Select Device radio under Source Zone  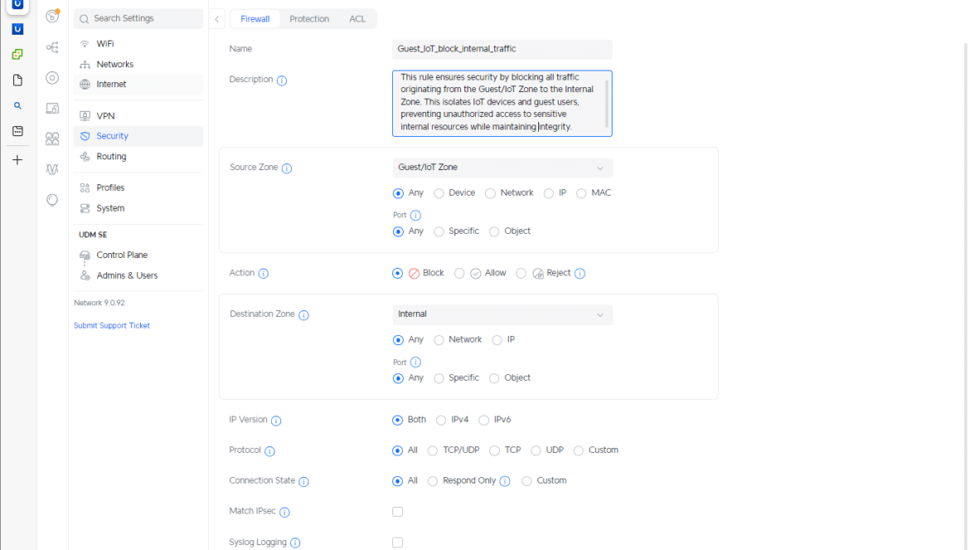tap(439, 193)
